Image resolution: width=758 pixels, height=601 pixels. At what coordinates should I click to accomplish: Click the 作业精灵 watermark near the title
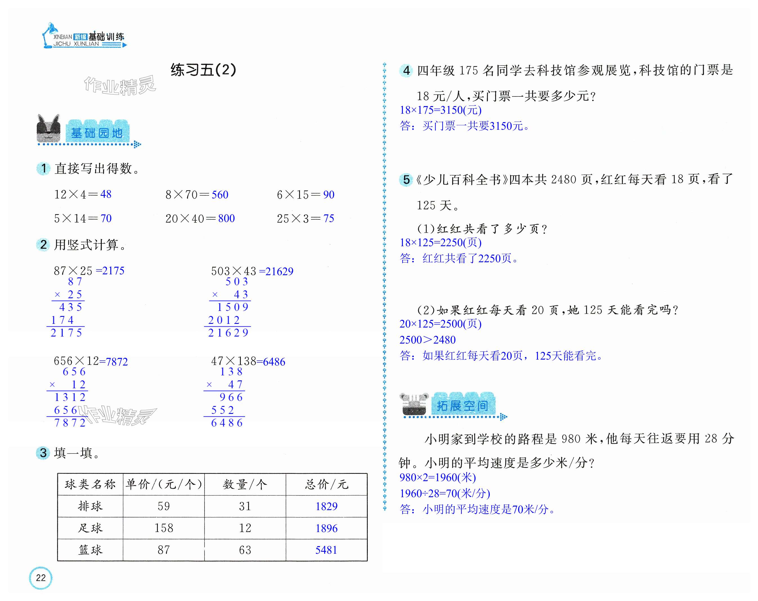click(x=120, y=86)
